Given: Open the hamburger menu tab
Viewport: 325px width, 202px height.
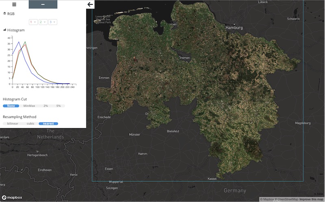Looking at the screenshot, I should [14, 4].
